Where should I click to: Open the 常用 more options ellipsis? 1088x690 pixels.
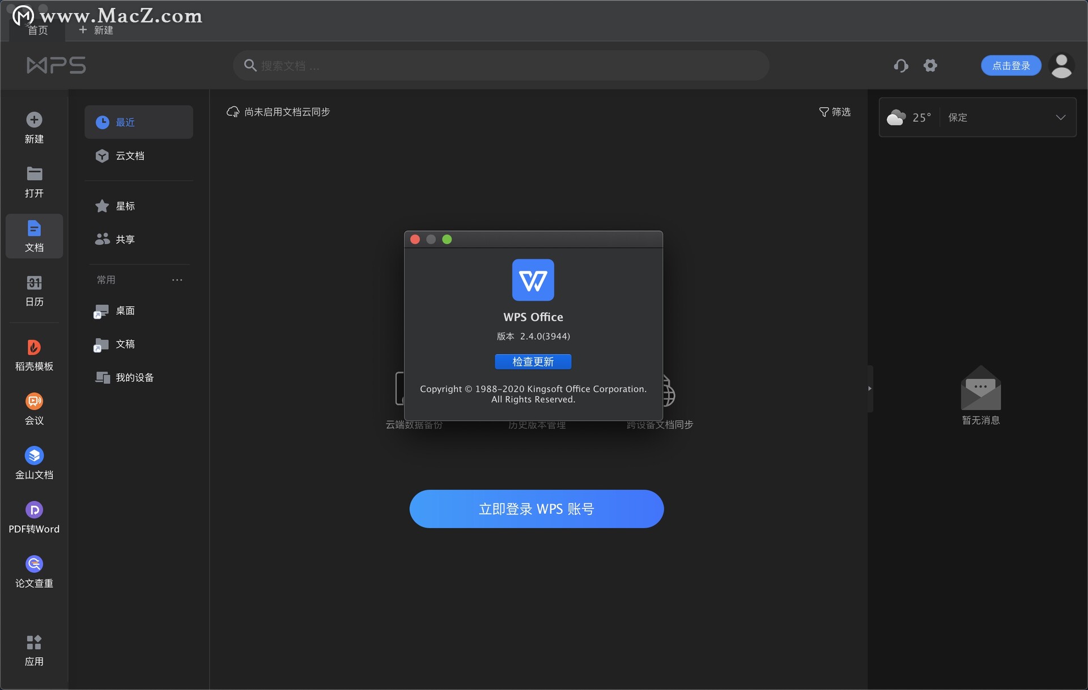pyautogui.click(x=177, y=280)
